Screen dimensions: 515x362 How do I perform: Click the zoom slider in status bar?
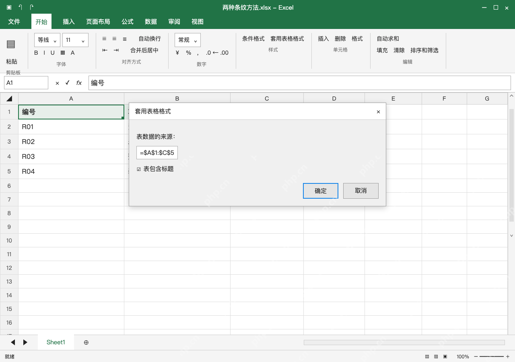[x=492, y=356]
